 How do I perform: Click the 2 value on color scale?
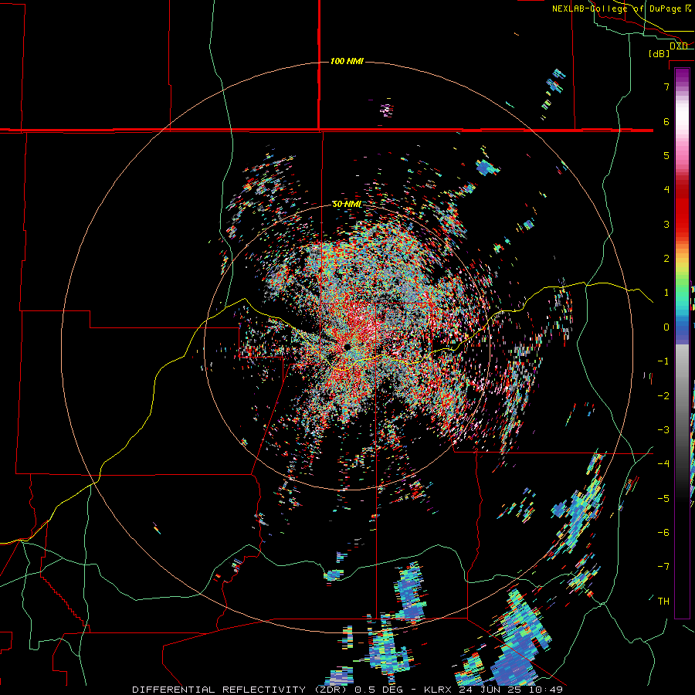(x=666, y=259)
